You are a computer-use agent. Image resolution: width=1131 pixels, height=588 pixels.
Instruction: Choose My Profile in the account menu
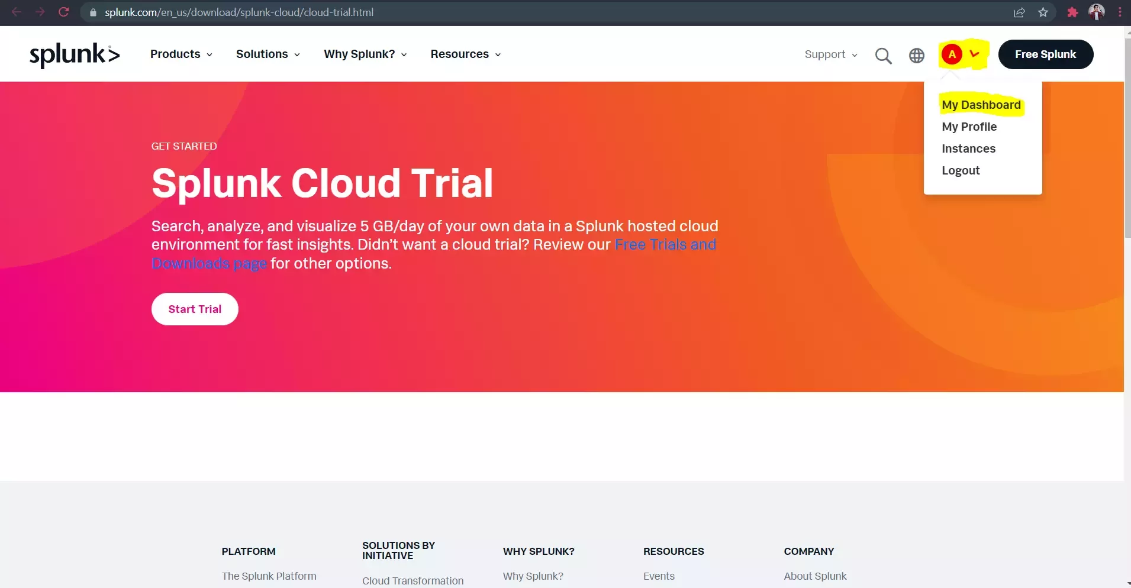point(969,127)
